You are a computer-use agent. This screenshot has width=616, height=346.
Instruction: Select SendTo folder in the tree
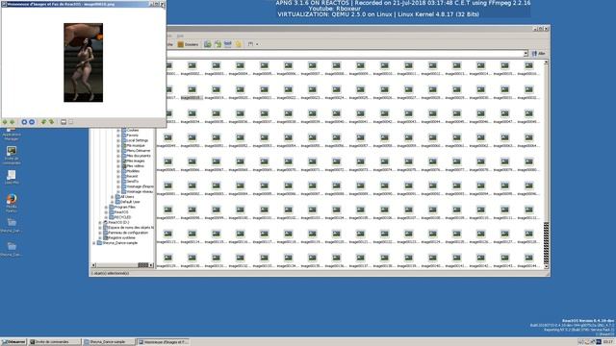point(133,182)
